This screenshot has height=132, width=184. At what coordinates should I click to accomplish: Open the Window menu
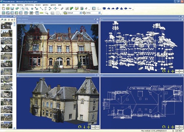coord(45,5)
